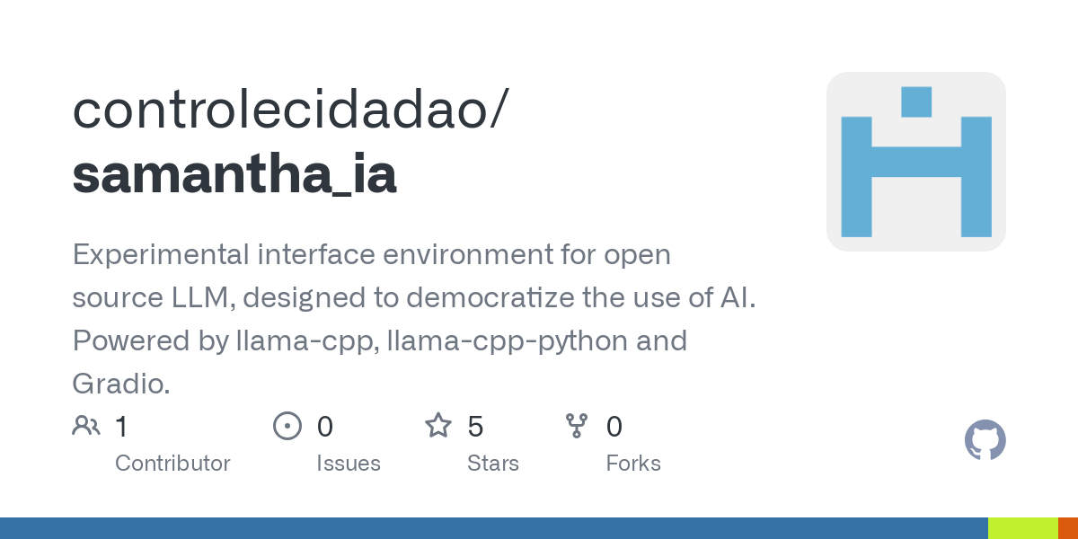This screenshot has height=539, width=1078.
Task: Click the blue language bar segment
Action: pos(494,528)
